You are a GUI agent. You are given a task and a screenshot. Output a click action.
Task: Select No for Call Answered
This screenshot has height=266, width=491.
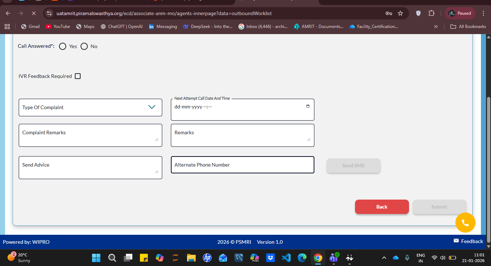click(x=84, y=46)
